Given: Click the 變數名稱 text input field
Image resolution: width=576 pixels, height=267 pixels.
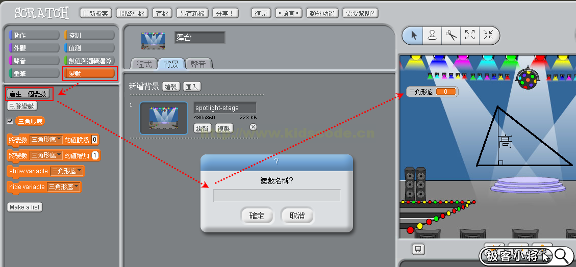Looking at the screenshot, I should [277, 196].
